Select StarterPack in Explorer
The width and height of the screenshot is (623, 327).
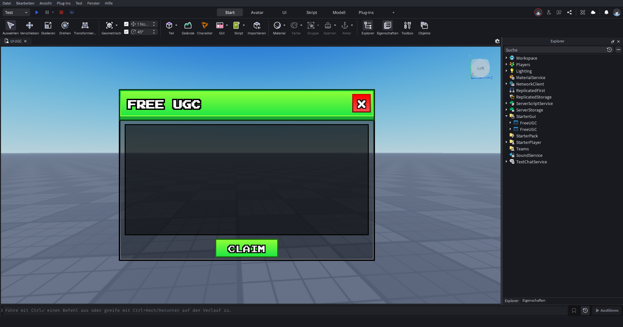(527, 136)
